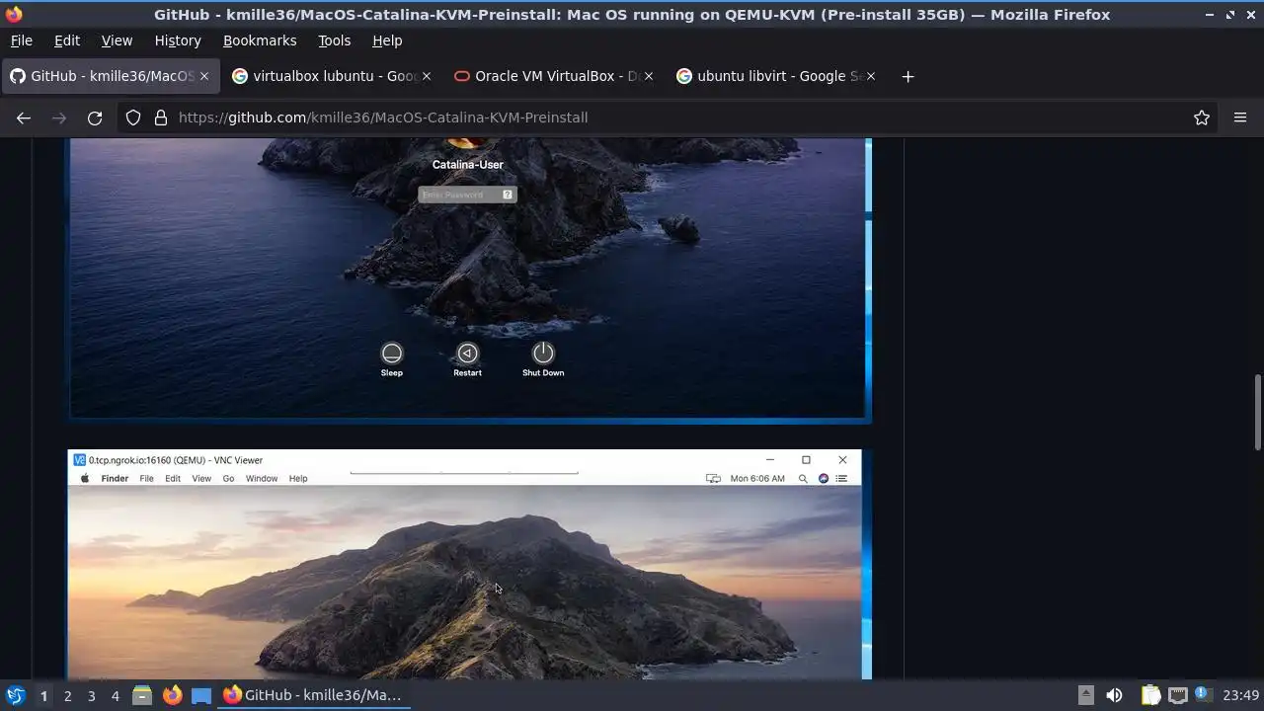
Task: Switch to Oracle VM VirtualBox tab
Action: (555, 76)
